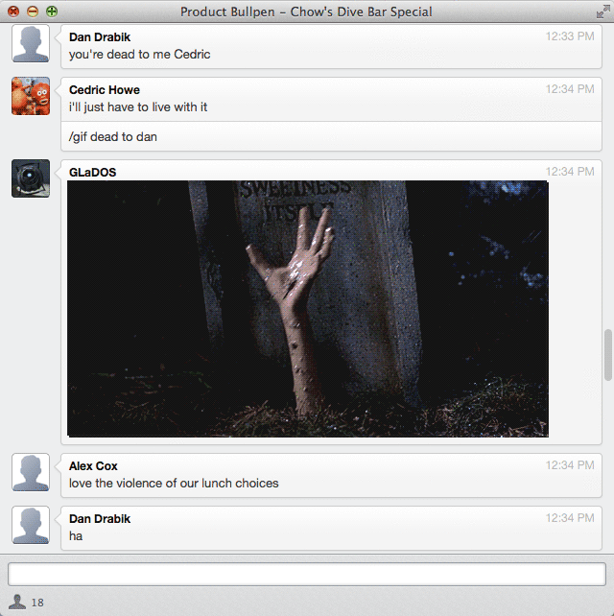Click the participant count "18"

point(37,603)
